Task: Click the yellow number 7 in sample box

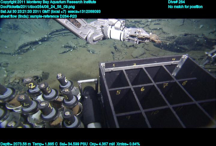Action: [166, 85]
